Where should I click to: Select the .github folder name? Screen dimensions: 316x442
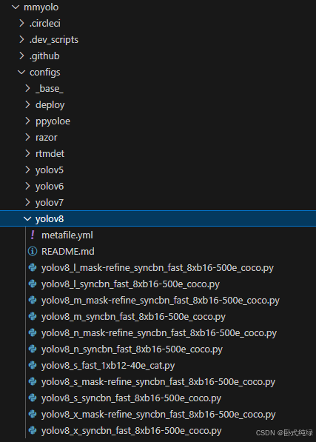(44, 56)
